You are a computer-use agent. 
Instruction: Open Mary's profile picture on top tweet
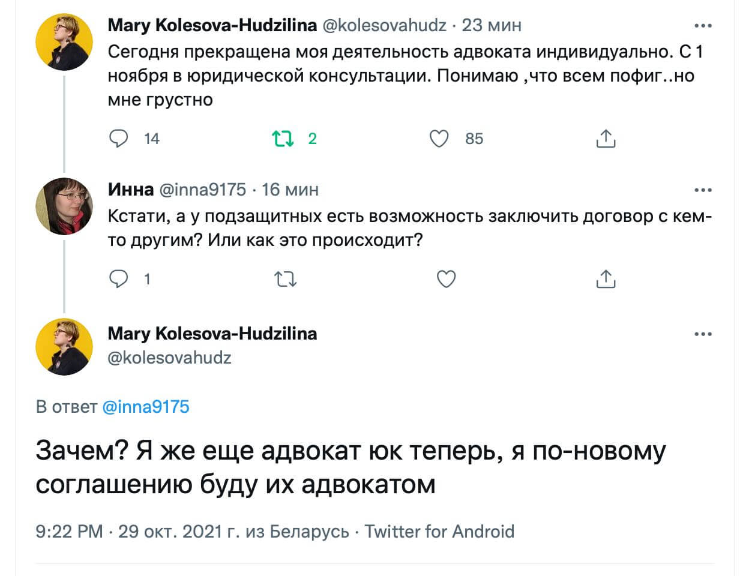(64, 42)
